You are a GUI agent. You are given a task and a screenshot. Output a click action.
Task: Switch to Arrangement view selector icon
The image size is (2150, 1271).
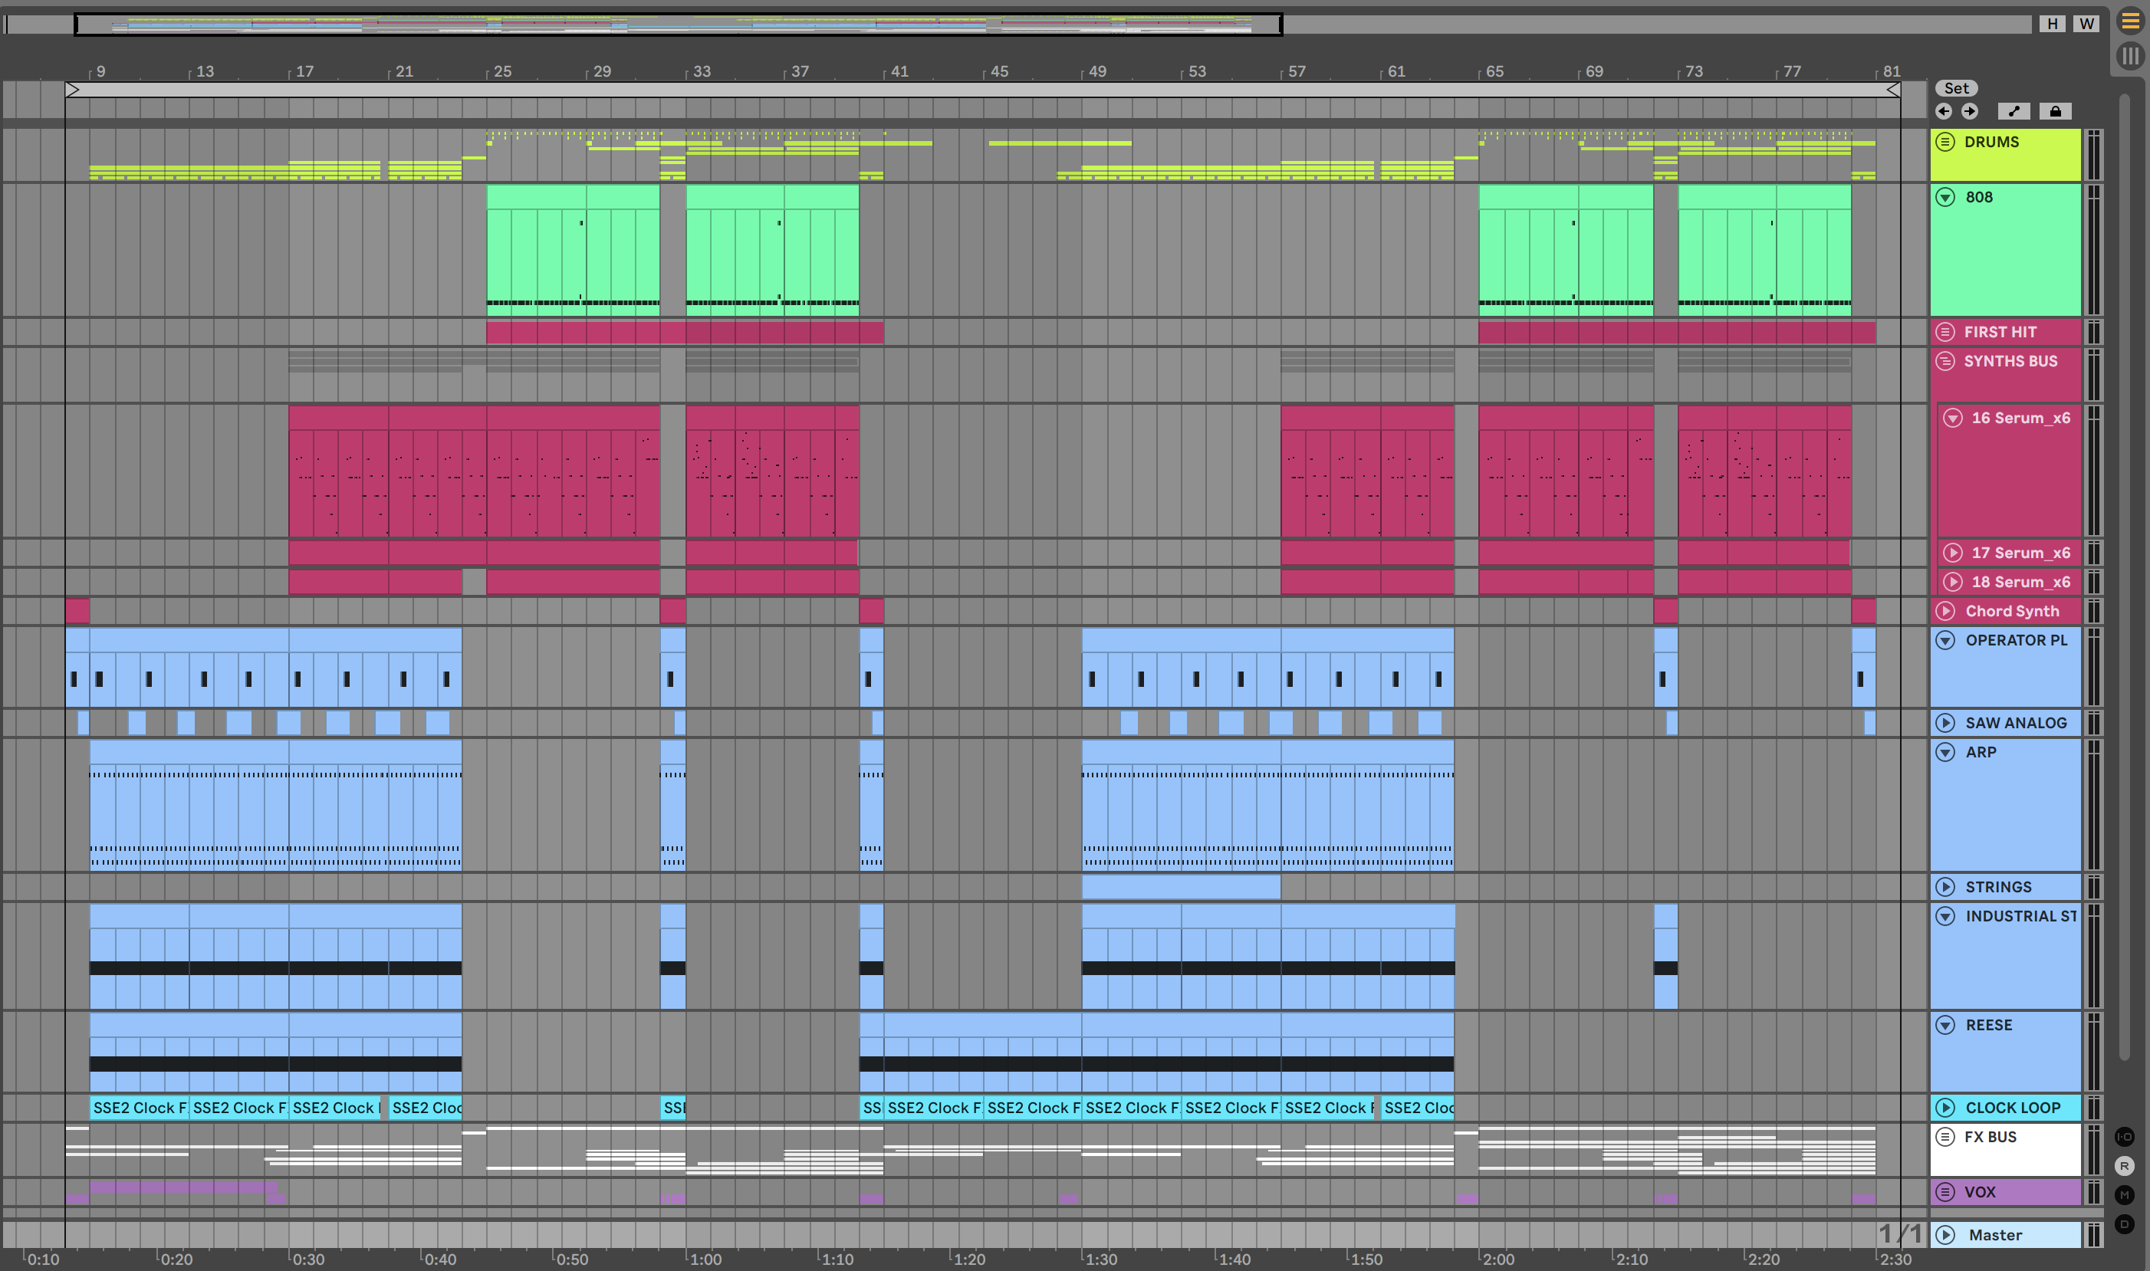click(2130, 21)
